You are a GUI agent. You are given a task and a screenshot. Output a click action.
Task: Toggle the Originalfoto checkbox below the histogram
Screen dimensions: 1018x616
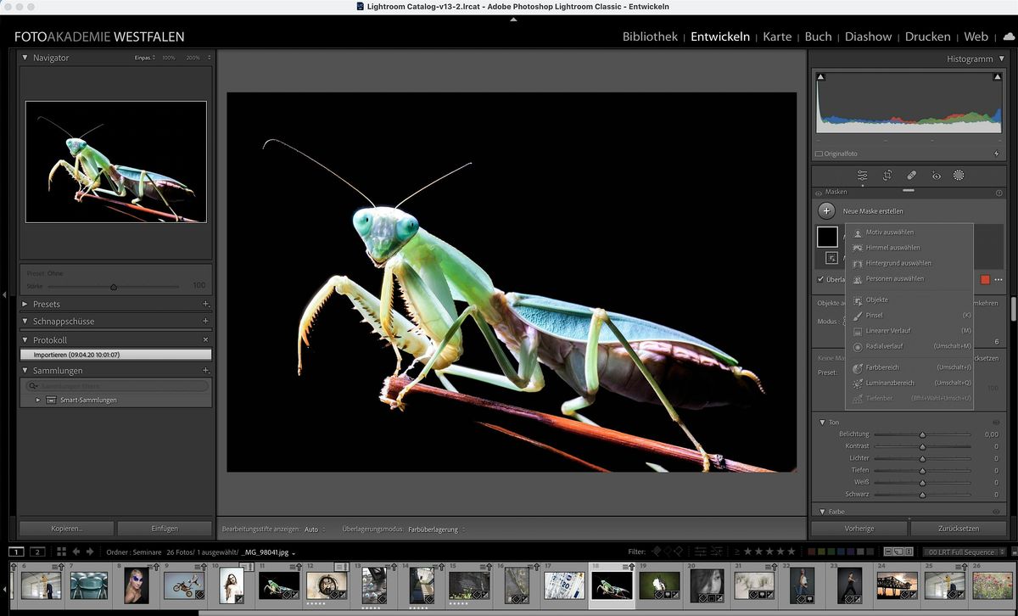(819, 154)
